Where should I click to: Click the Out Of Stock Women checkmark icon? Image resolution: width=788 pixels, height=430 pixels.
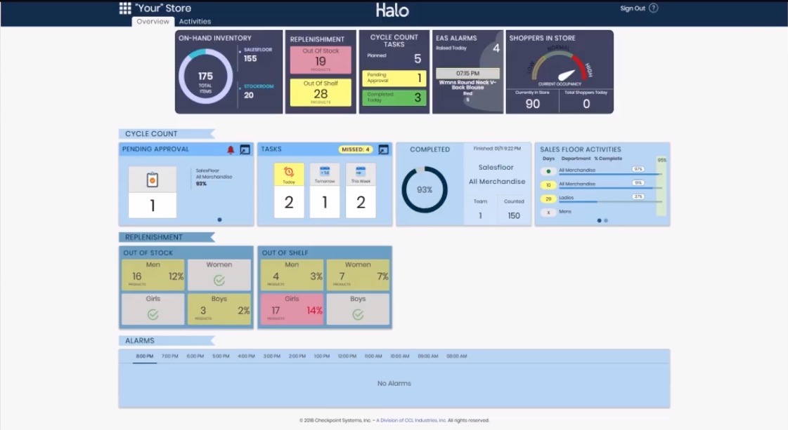[x=219, y=280]
